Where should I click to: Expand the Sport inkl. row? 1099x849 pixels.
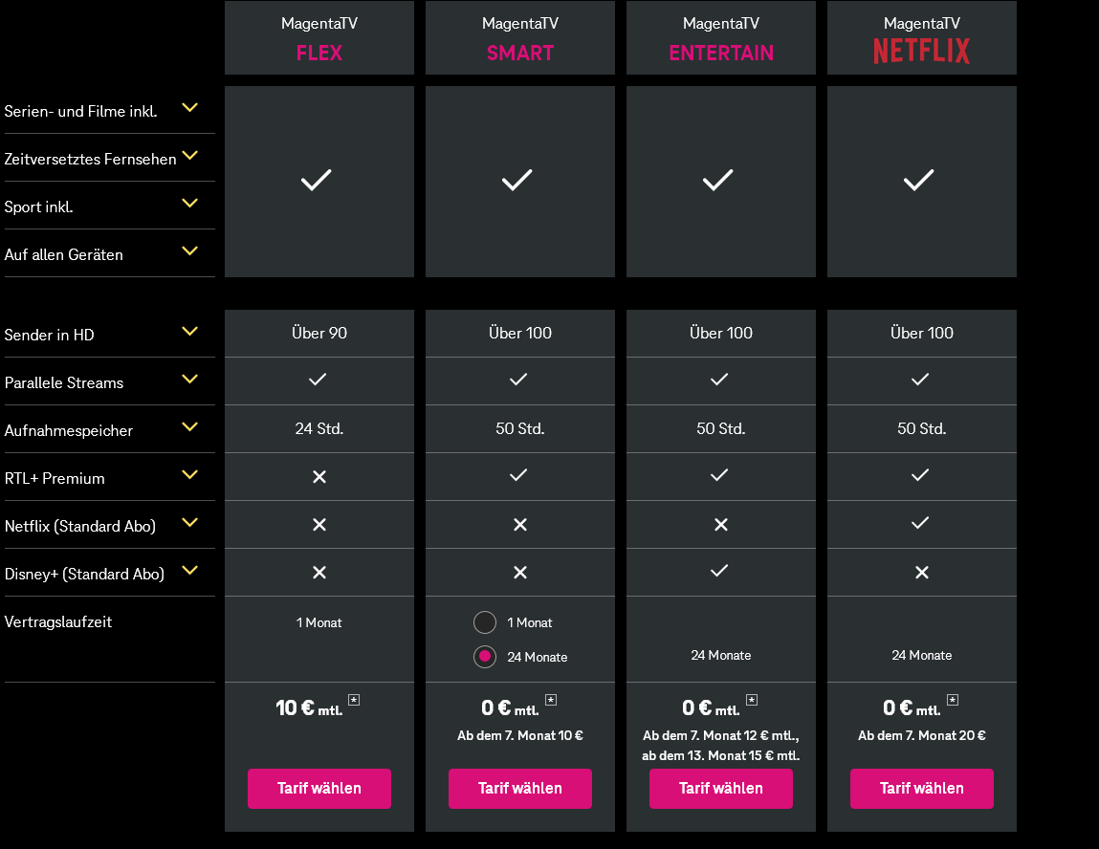point(189,203)
